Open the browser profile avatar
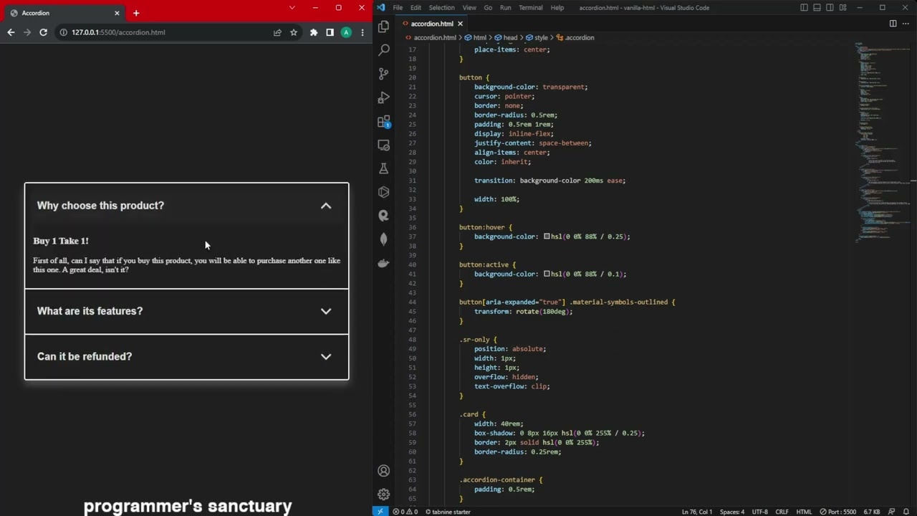The width and height of the screenshot is (917, 516). [346, 32]
